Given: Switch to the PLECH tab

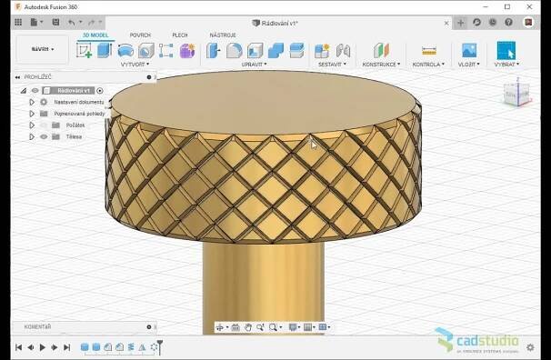Looking at the screenshot, I should 180,35.
